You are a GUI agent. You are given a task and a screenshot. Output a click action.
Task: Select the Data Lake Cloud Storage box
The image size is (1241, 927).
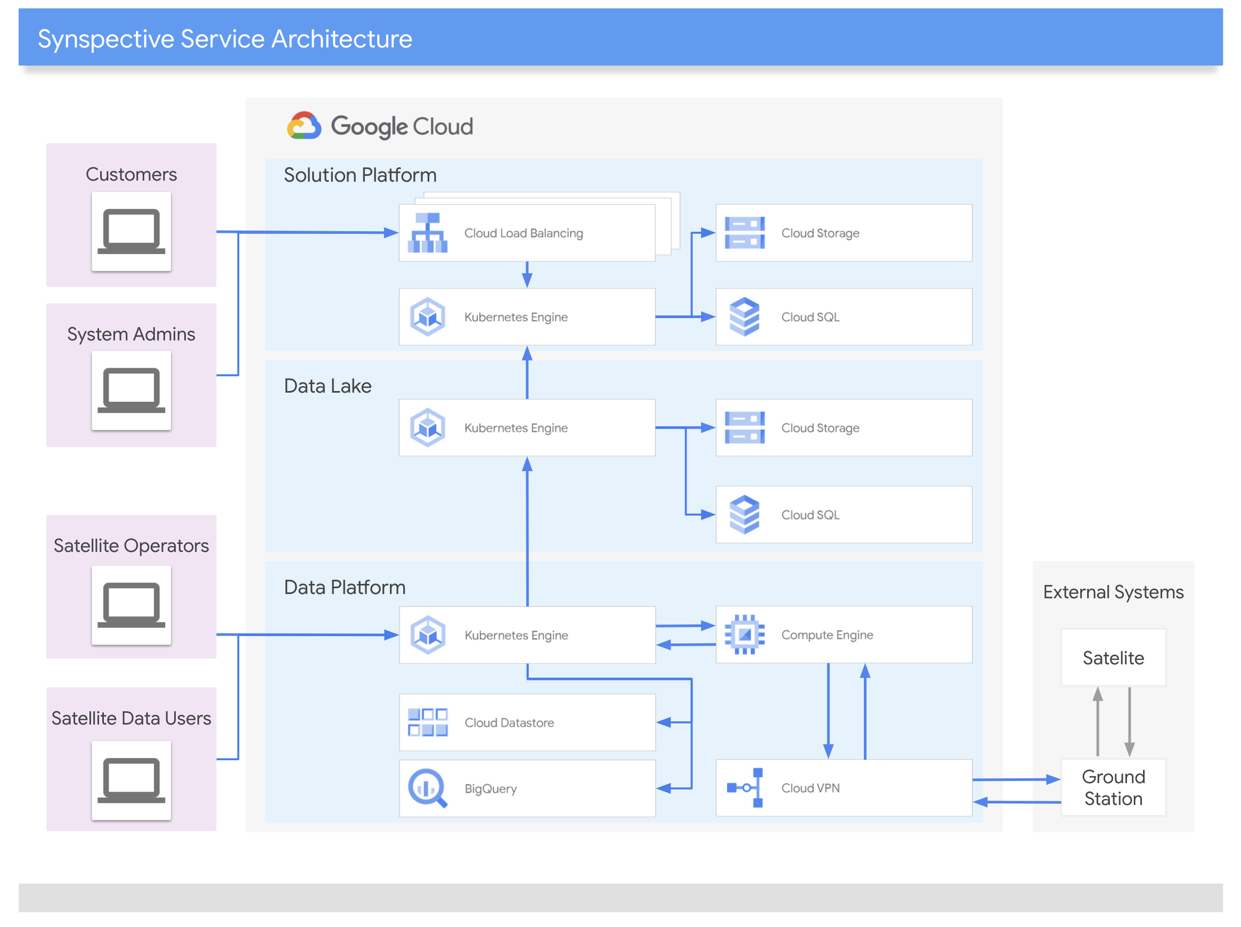(x=844, y=428)
